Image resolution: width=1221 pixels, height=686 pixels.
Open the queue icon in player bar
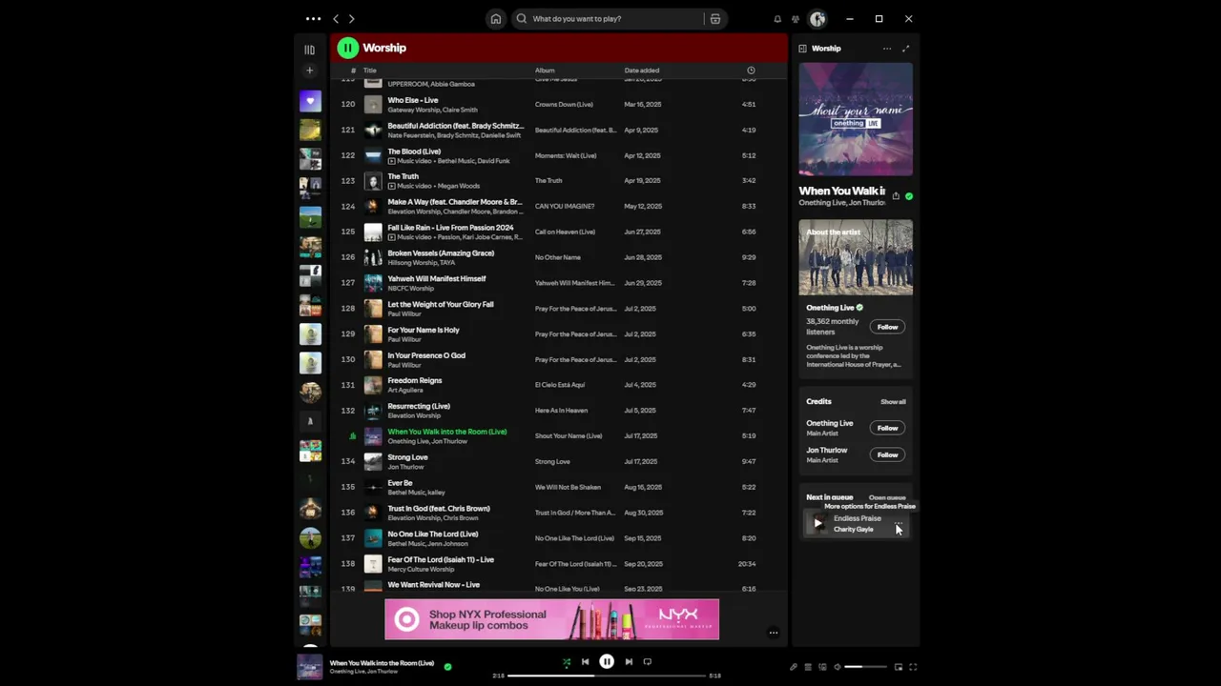(808, 667)
